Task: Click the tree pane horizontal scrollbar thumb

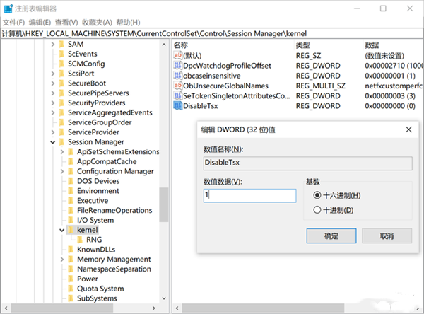Action: tap(62, 308)
